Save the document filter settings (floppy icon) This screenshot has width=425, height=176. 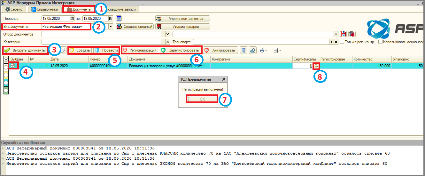click(344, 34)
